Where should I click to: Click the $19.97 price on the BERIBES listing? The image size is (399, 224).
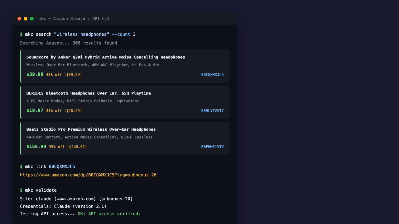[35, 110]
